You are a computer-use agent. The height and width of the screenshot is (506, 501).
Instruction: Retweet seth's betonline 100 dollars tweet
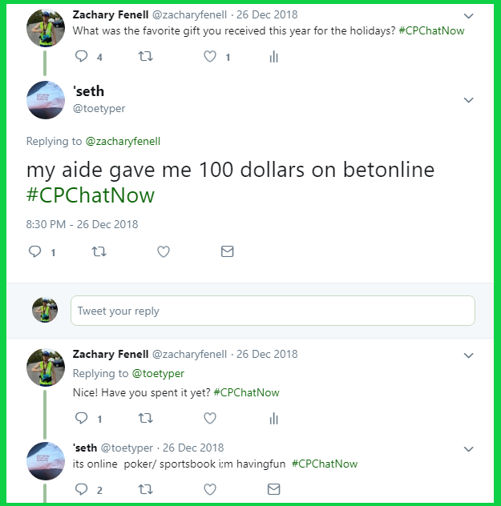point(99,251)
